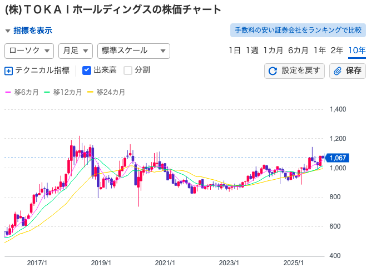The width and height of the screenshot is (371, 273).
Task: Show the 1年 period chart
Action: point(320,50)
